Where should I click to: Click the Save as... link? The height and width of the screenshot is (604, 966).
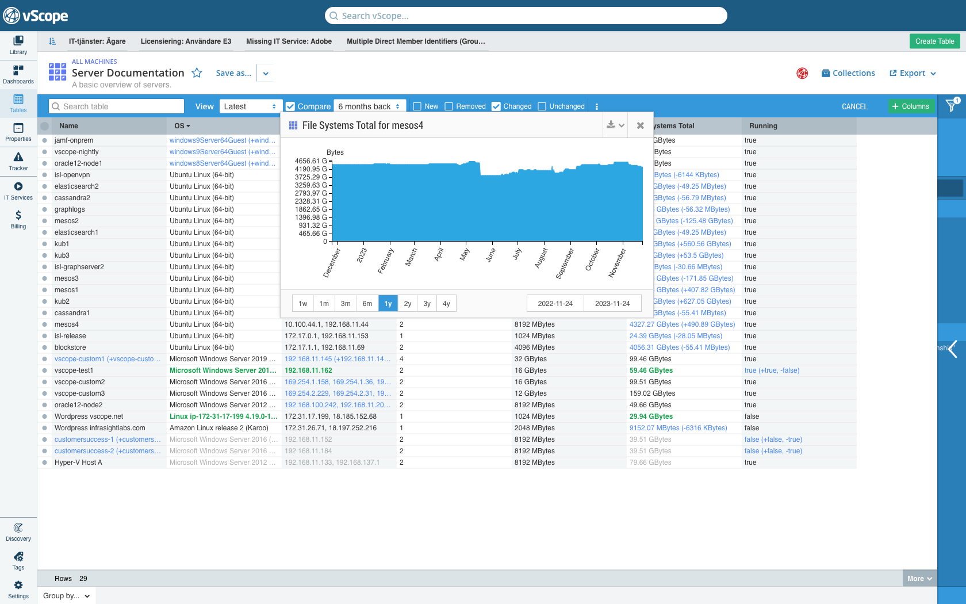point(233,73)
